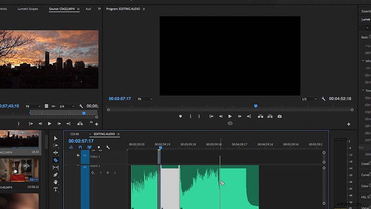Mark In point in Program monitor

point(191,116)
